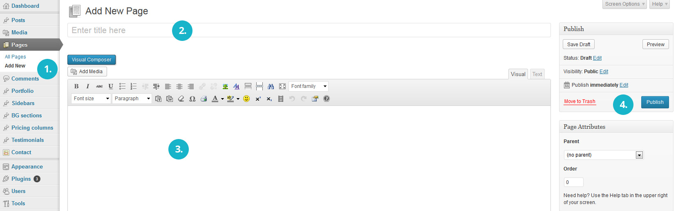Insert an emoticon smiley
Viewport: 678px width, 211px height.
click(246, 99)
